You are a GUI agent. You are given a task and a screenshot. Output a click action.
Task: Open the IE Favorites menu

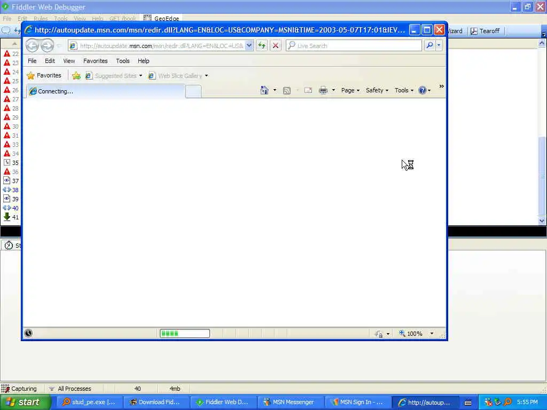[95, 61]
